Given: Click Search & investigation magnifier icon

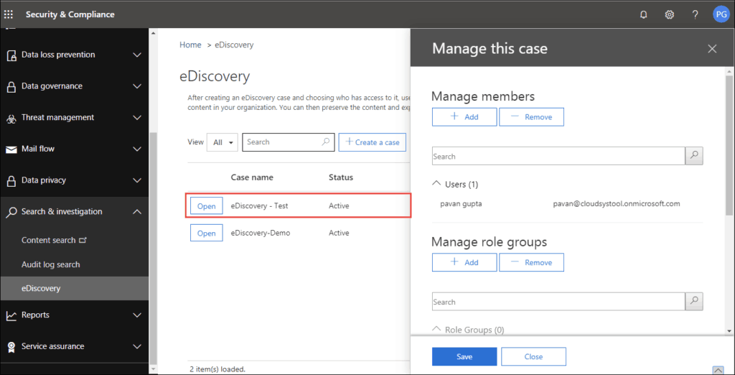Looking at the screenshot, I should point(11,212).
